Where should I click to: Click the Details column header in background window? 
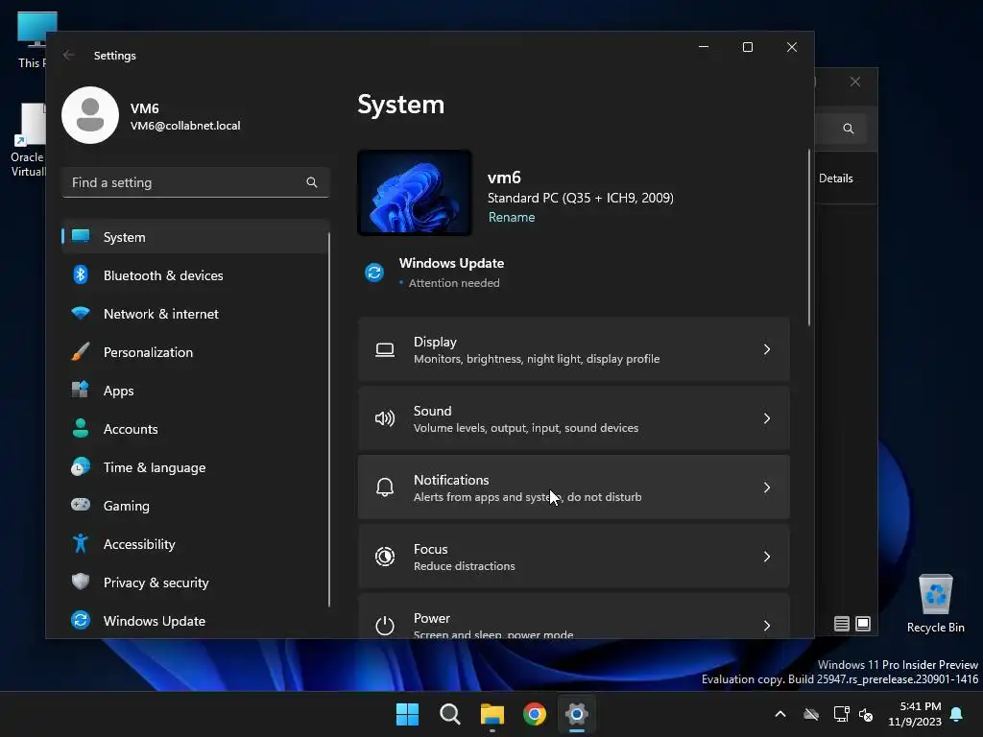pos(836,178)
